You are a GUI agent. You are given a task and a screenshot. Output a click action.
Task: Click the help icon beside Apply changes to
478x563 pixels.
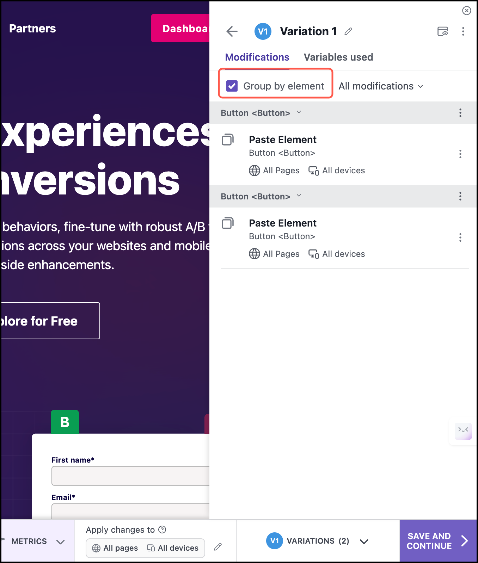coord(162,530)
